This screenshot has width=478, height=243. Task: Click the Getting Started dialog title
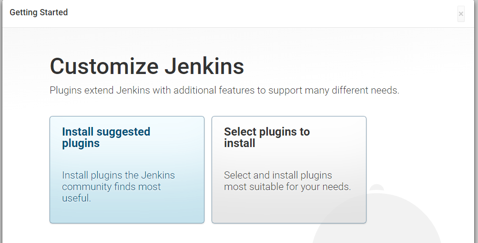pos(39,12)
